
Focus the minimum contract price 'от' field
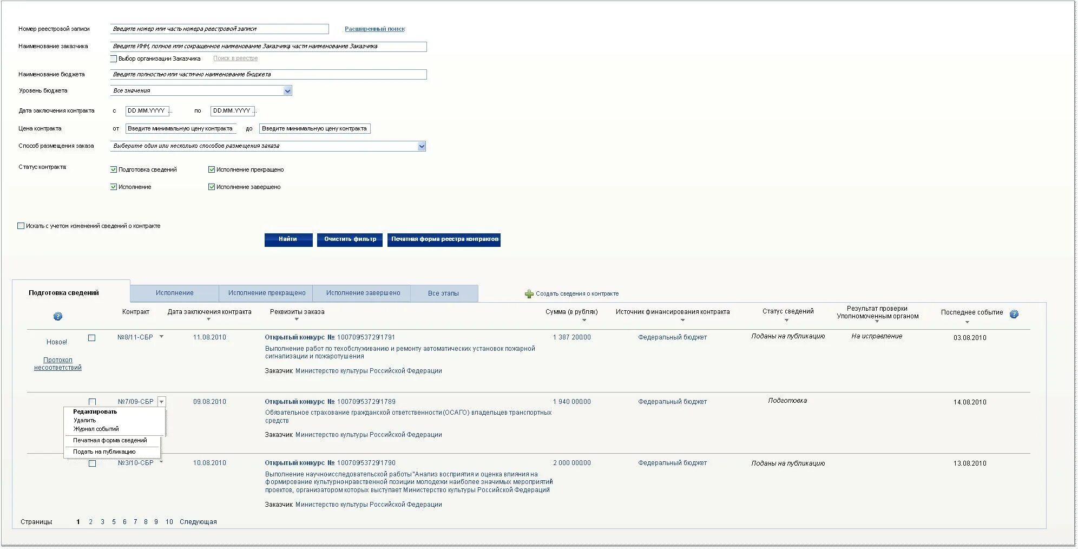click(x=181, y=129)
